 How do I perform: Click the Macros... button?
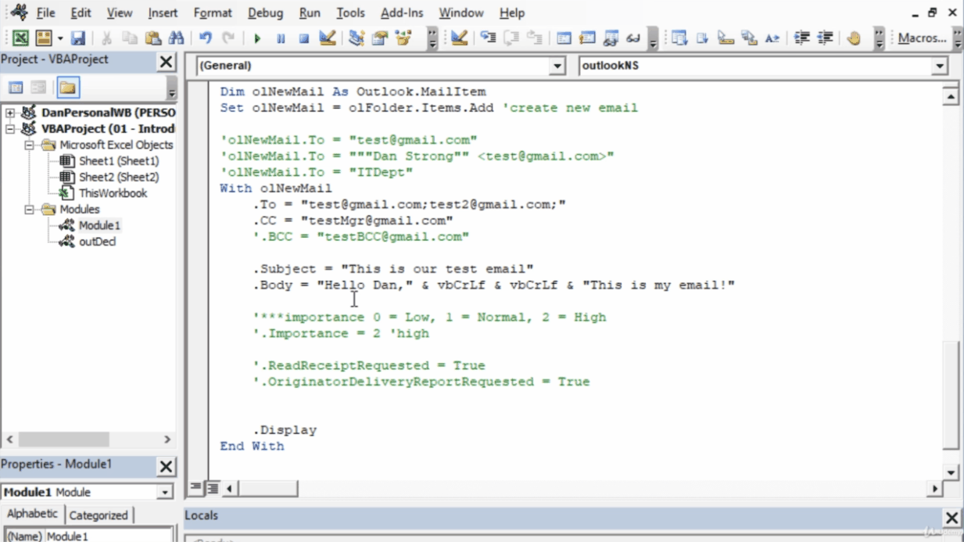[922, 38]
